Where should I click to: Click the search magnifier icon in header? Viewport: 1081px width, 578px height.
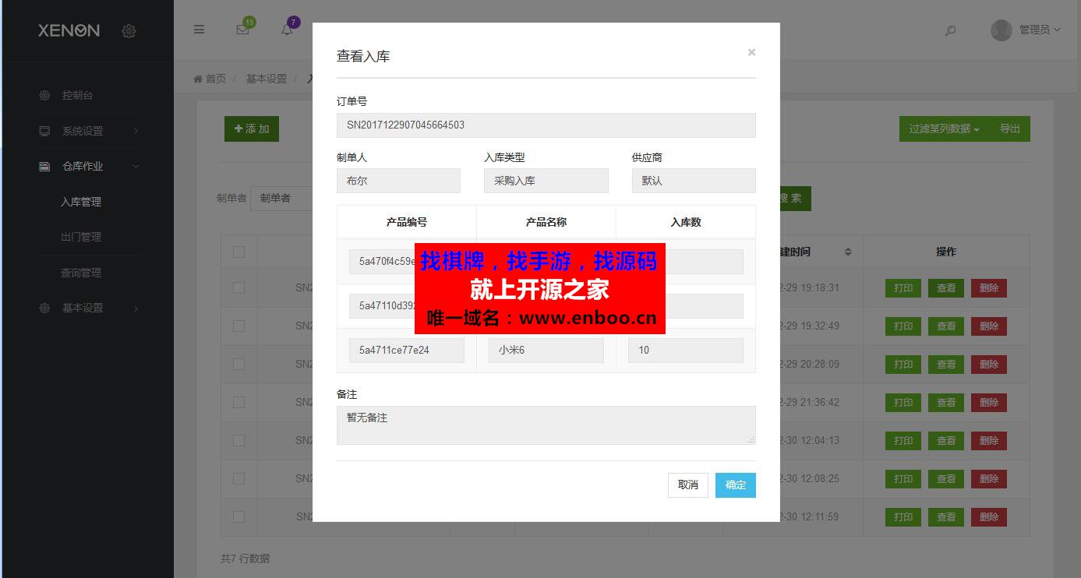click(x=950, y=30)
